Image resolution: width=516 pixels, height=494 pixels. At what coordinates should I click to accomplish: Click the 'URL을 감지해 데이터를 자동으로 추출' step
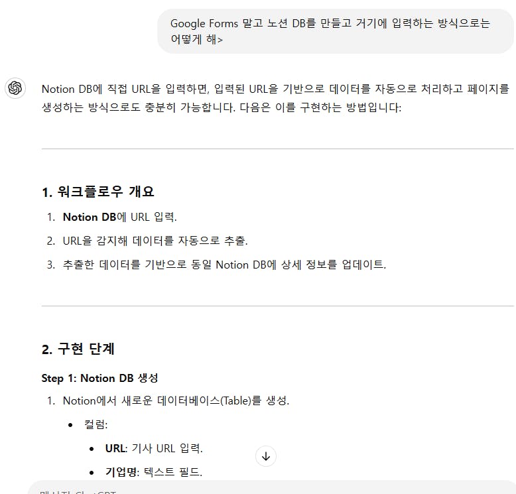[x=155, y=240]
